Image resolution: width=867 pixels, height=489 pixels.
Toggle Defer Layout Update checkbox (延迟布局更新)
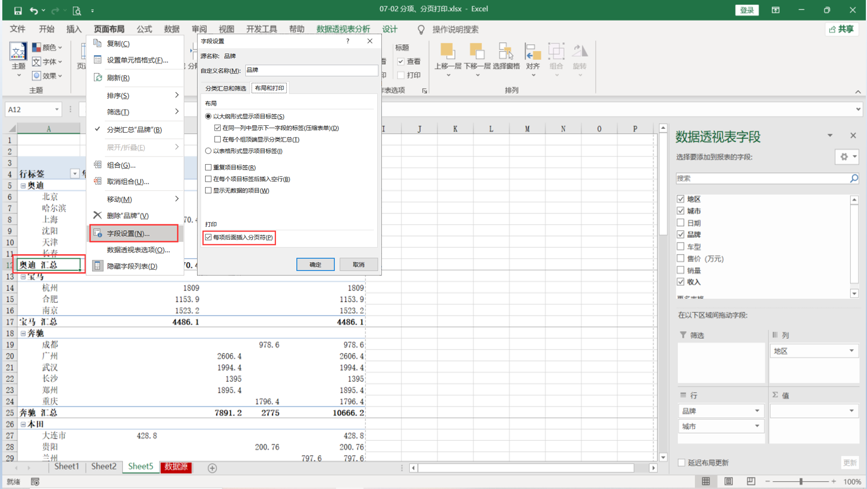click(682, 463)
